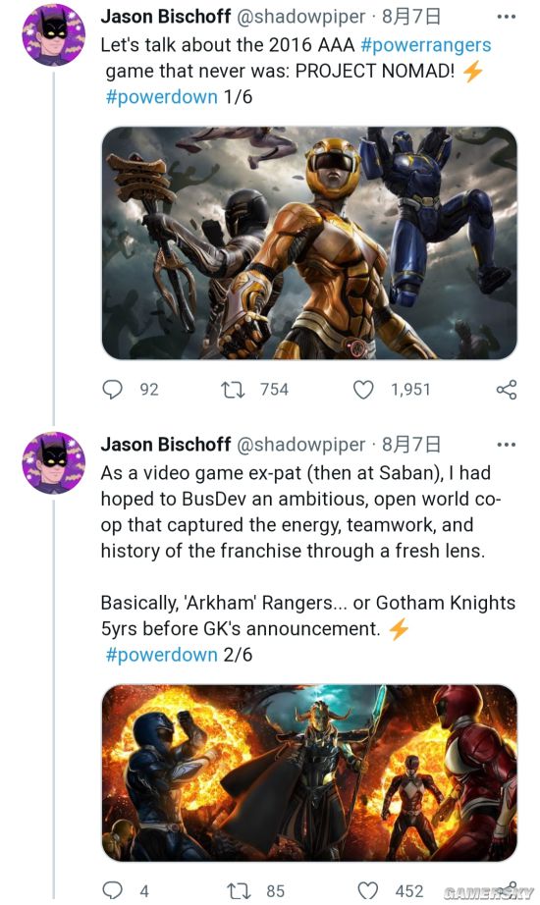Reply to the second tweet with 4 comments
Screen dimensions: 540x905
pos(112,890)
